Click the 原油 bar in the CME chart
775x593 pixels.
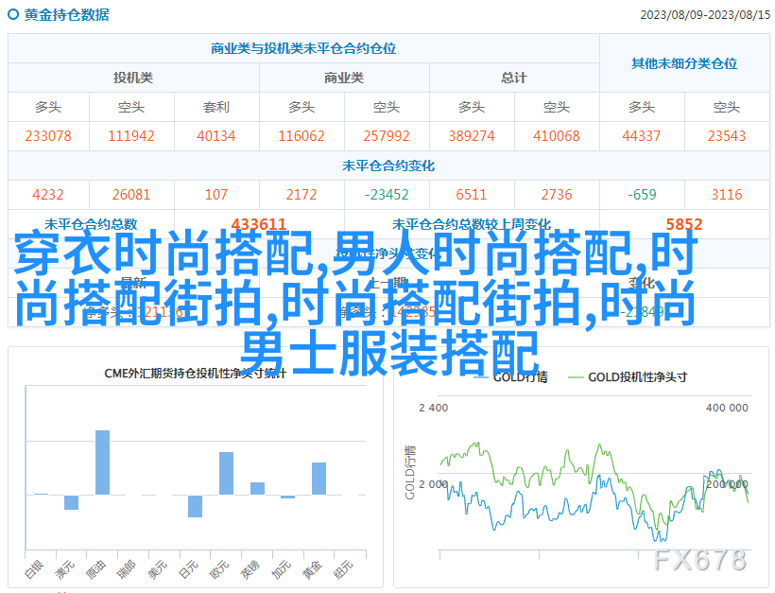click(x=102, y=462)
